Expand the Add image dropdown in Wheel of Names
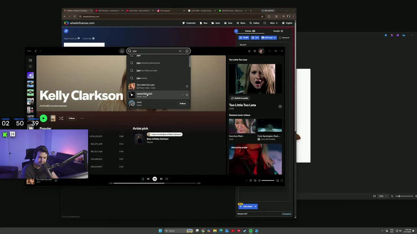Viewport: 417px width, 234px height. [275, 38]
